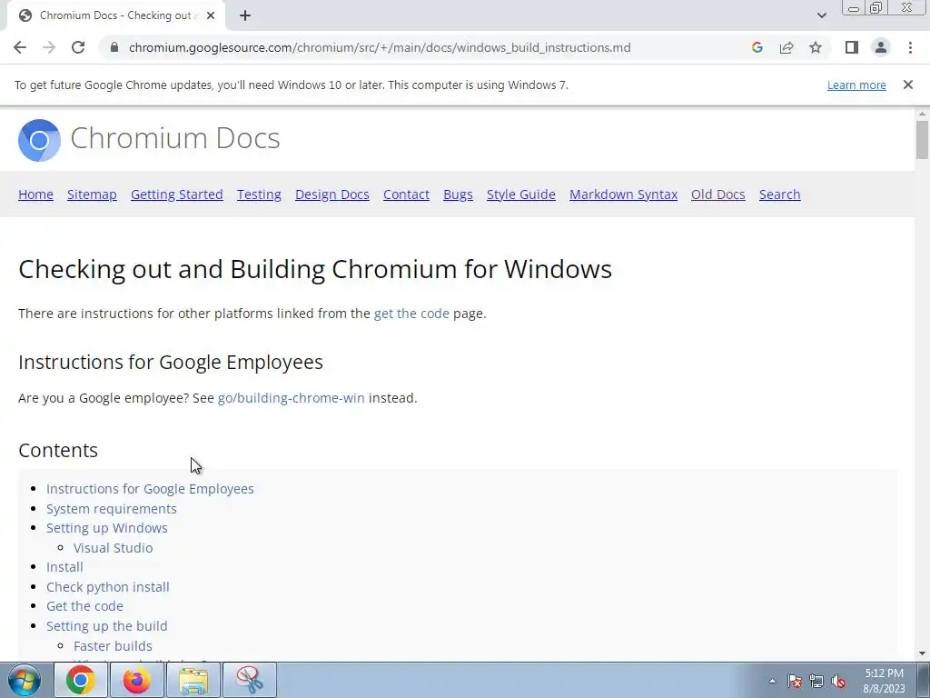The height and width of the screenshot is (698, 930).
Task: Open a new tab with plus button
Action: tap(245, 16)
